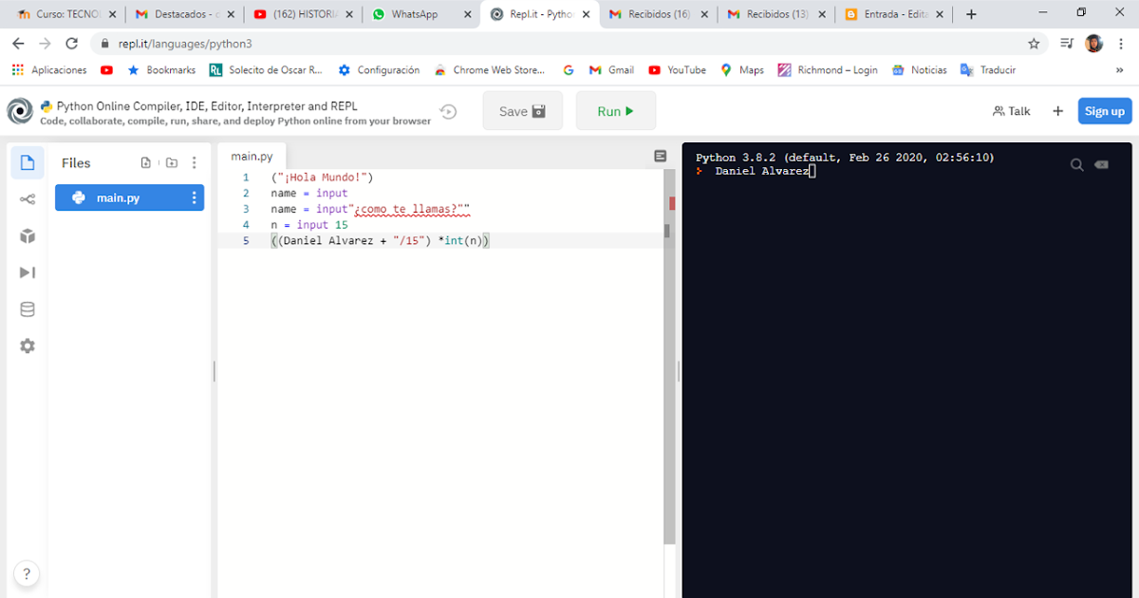This screenshot has height=598, width=1139.
Task: Open the Files panel in the sidebar
Action: pos(28,162)
